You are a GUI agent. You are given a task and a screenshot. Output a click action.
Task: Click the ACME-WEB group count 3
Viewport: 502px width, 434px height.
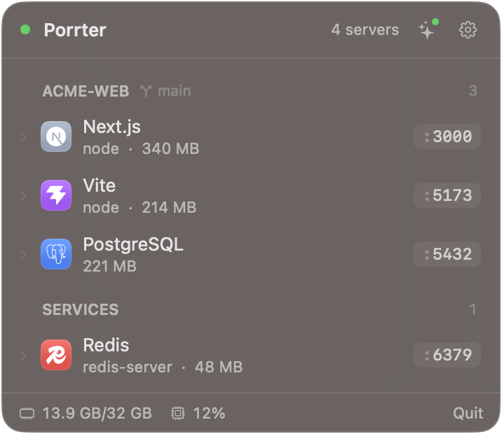coord(473,91)
